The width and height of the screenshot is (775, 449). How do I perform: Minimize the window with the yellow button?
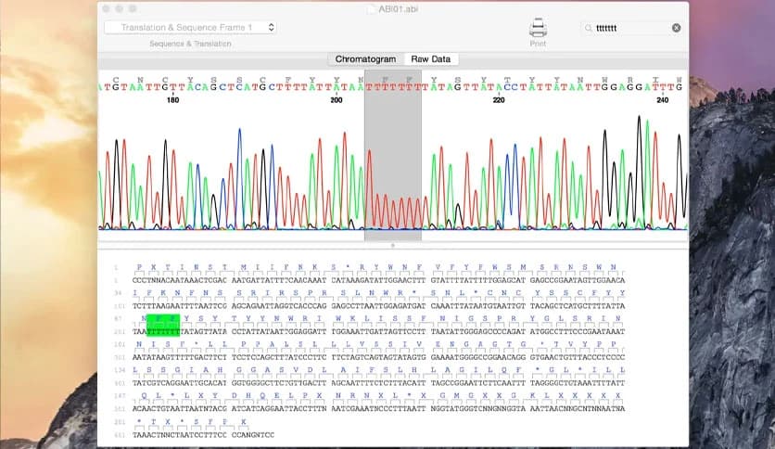(x=120, y=7)
